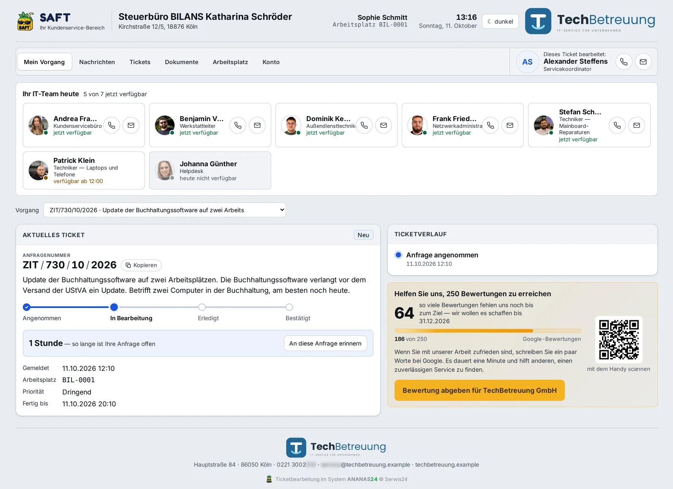The height and width of the screenshot is (489, 673).
Task: Switch to the Nachrichten tab
Action: tap(97, 62)
